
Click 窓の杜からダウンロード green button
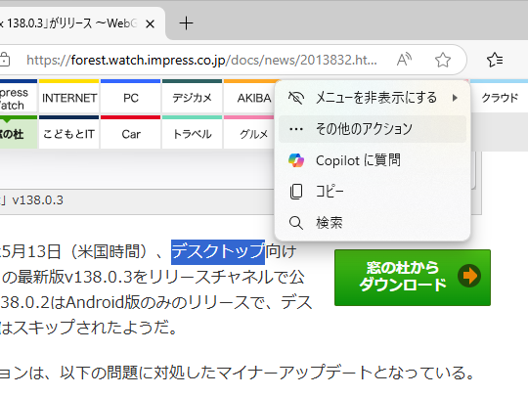coord(413,278)
